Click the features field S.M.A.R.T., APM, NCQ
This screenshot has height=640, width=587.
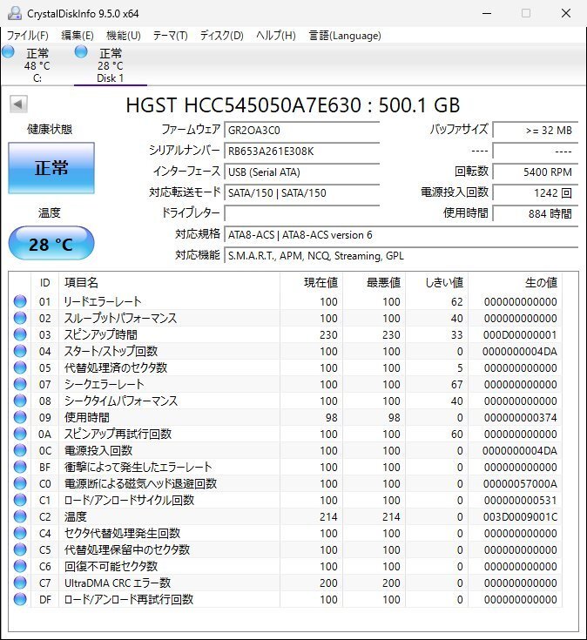tap(401, 255)
